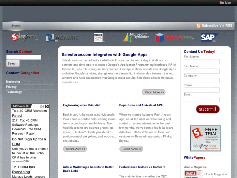Open the Site Map link
This screenshot has height=178, width=237.
(225, 3)
